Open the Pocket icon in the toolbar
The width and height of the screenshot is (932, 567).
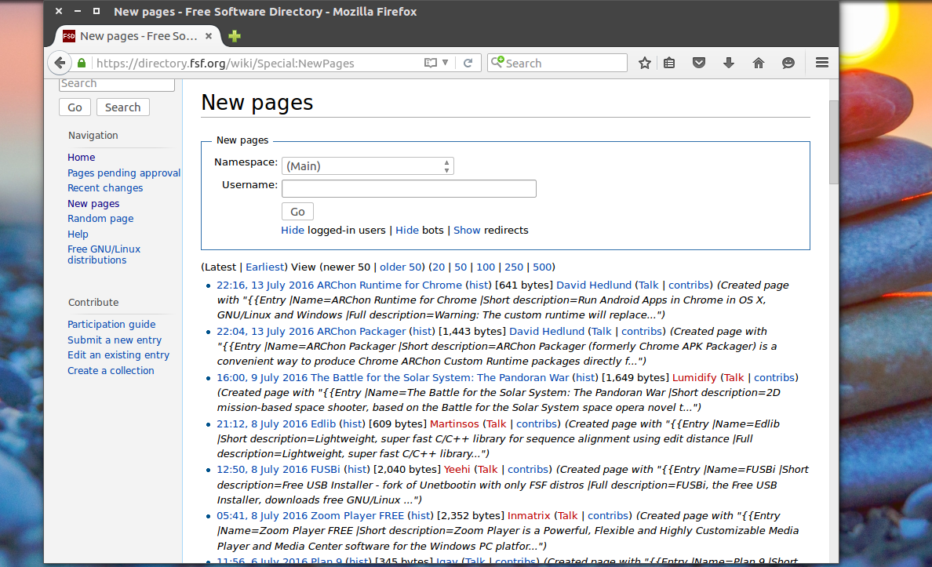(698, 63)
